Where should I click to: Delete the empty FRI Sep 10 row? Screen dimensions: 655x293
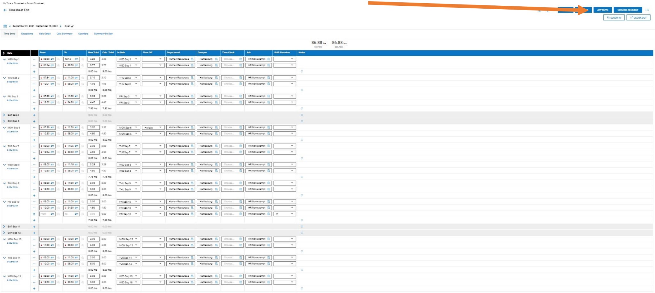click(34, 214)
